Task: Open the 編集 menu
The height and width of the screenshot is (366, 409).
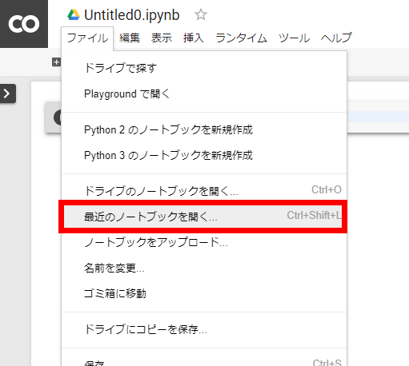Action: 130,38
